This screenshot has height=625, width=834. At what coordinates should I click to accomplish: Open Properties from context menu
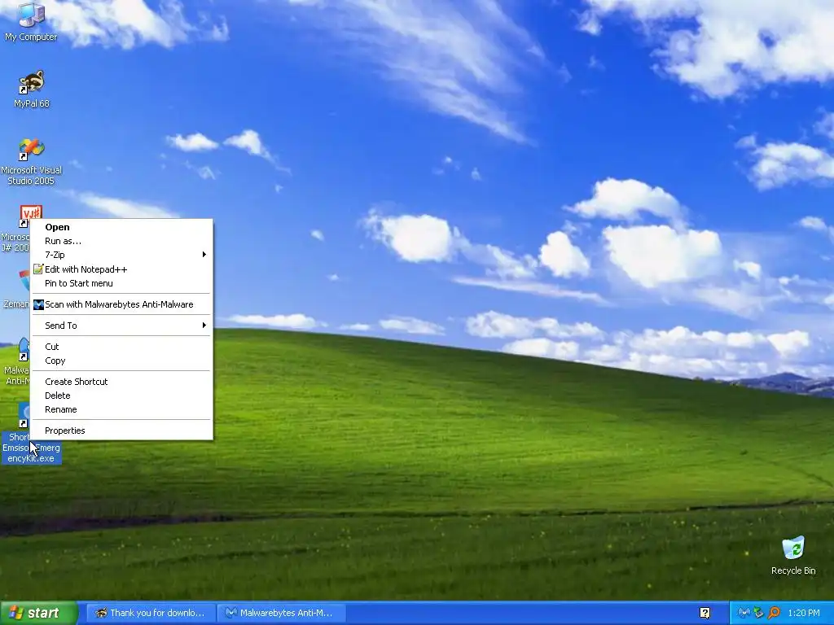pyautogui.click(x=122, y=431)
